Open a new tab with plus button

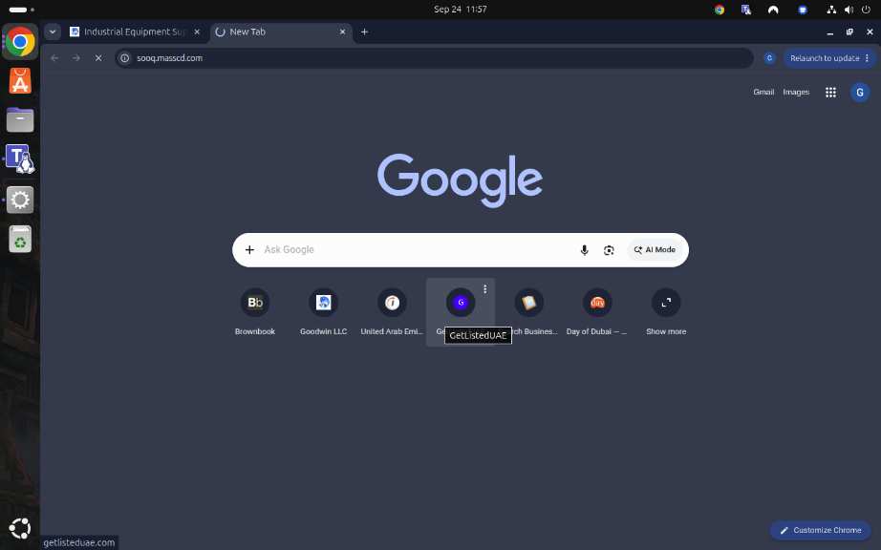364,32
